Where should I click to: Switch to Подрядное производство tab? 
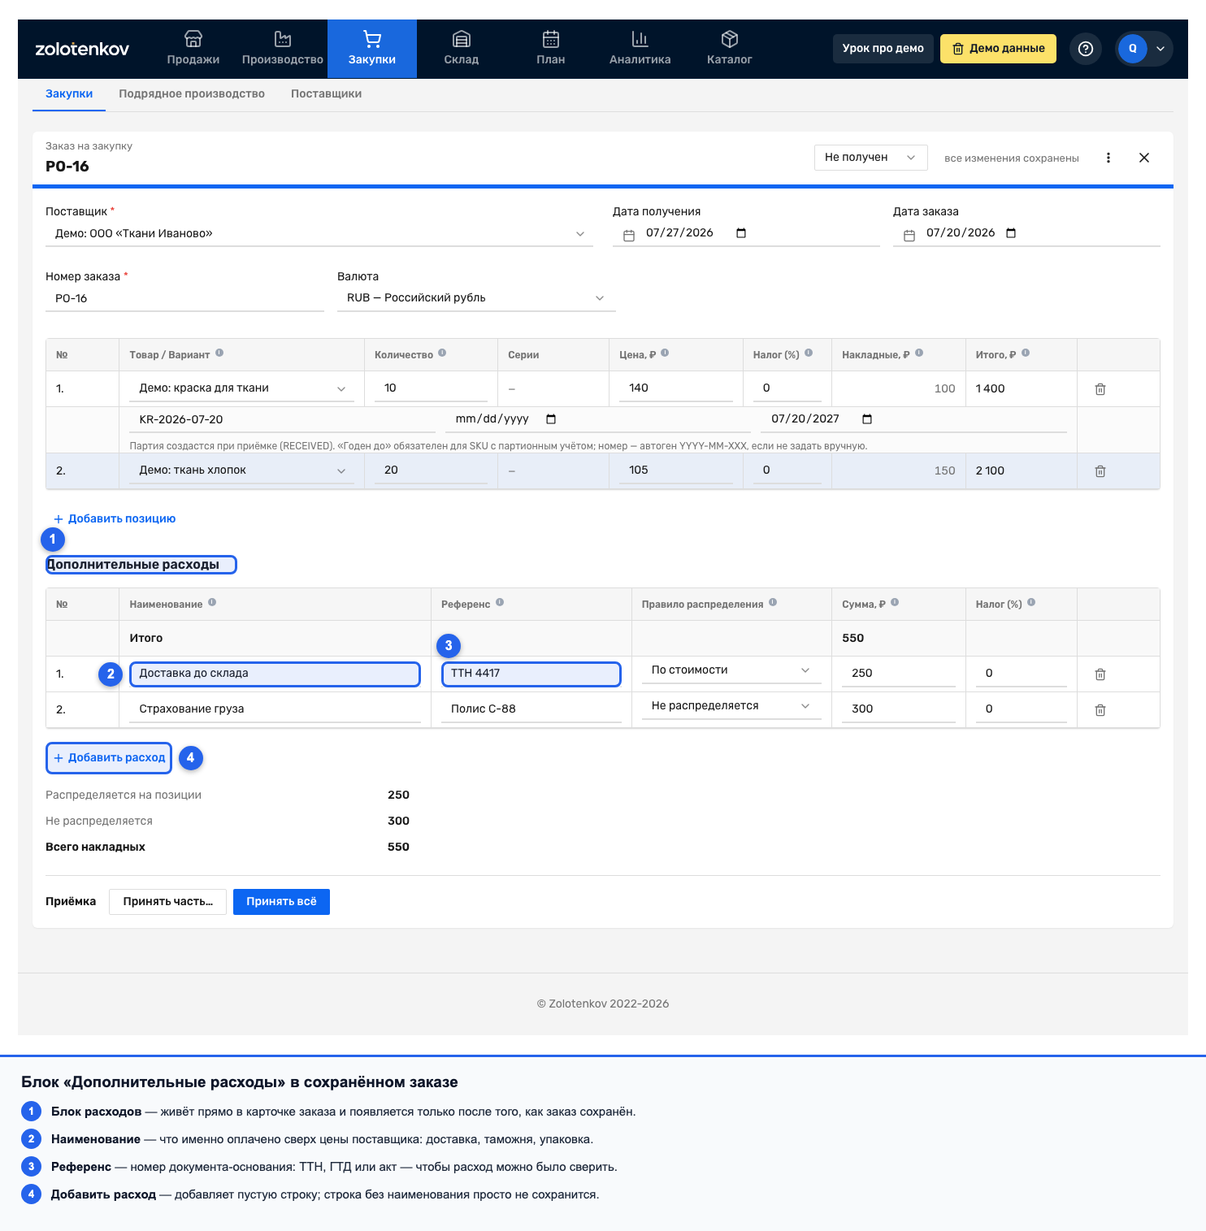192,93
